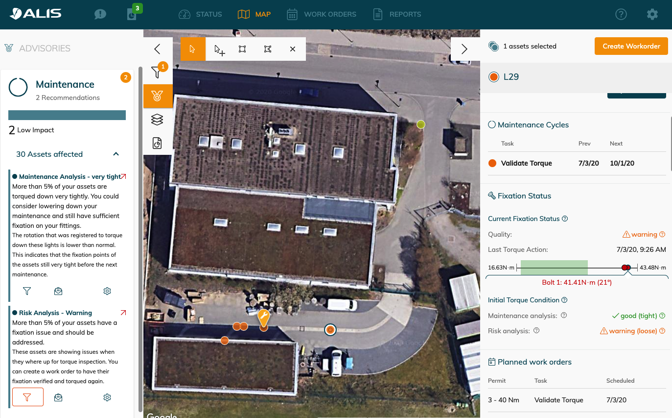The image size is (672, 418).
Task: Activate the rectangle selection tool
Action: pyautogui.click(x=242, y=49)
